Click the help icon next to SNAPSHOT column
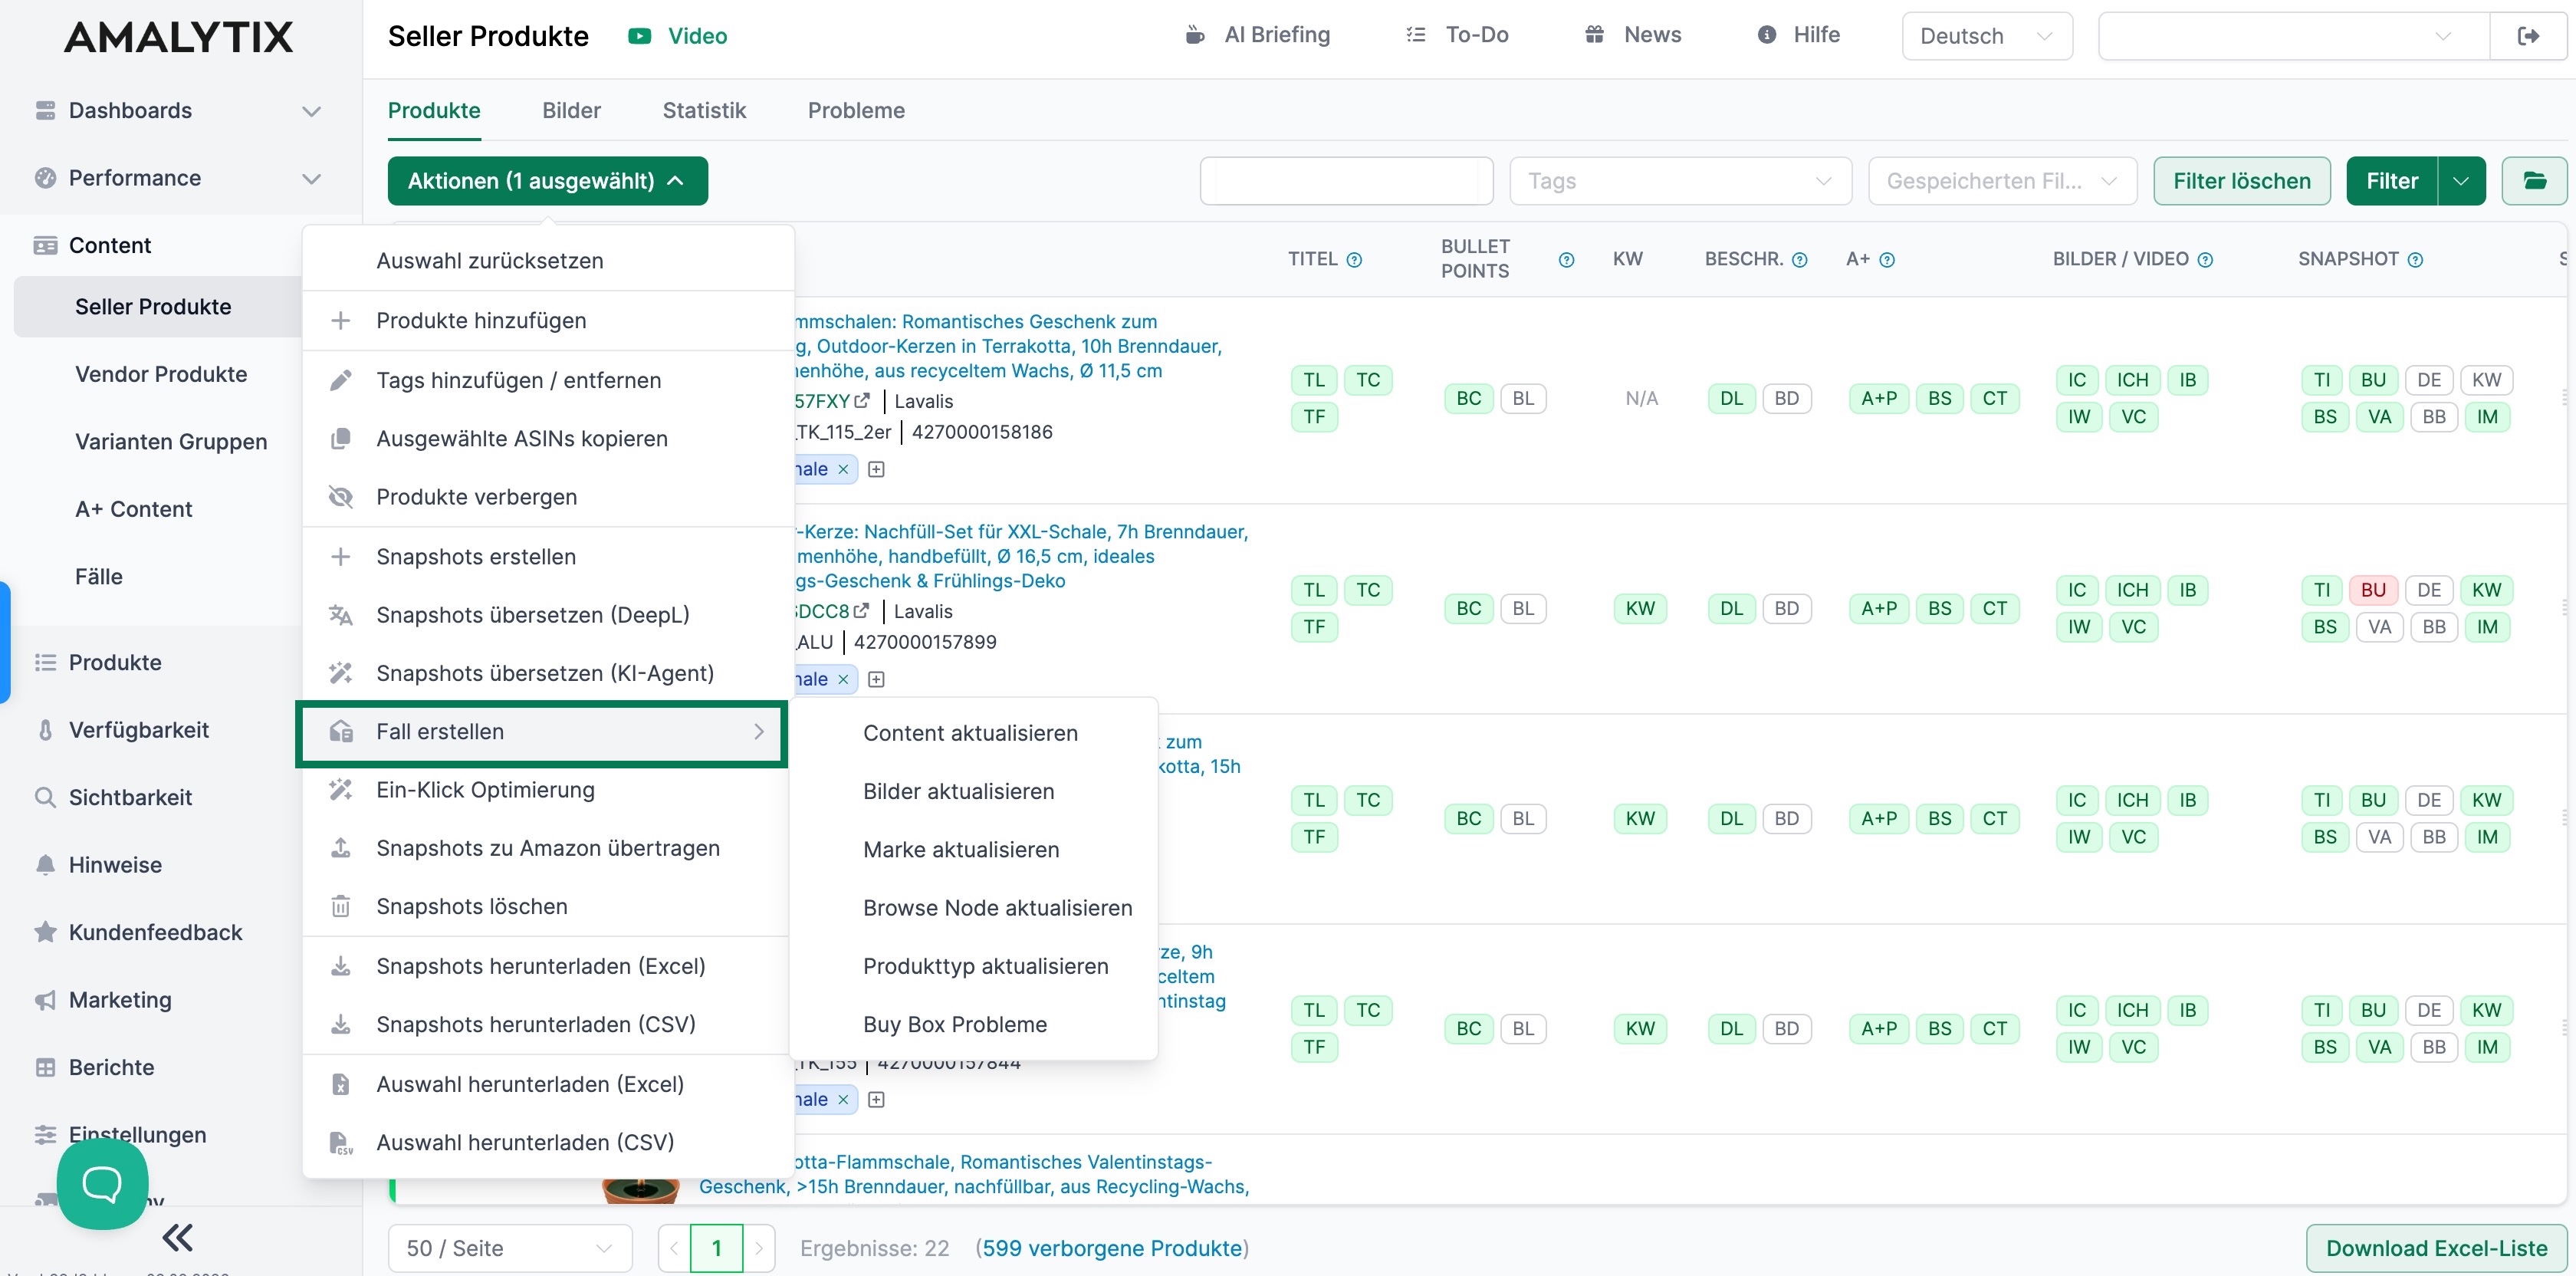Screen dimensions: 2576x1276 click(2415, 260)
